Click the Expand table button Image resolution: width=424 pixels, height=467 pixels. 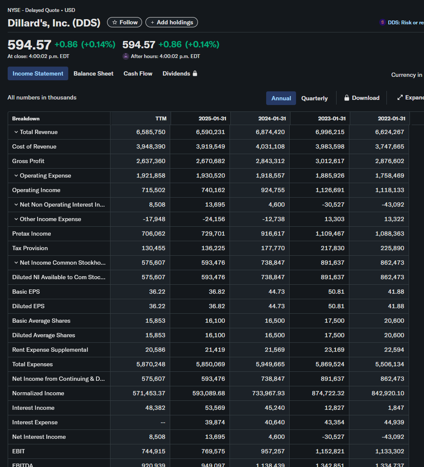coord(411,98)
